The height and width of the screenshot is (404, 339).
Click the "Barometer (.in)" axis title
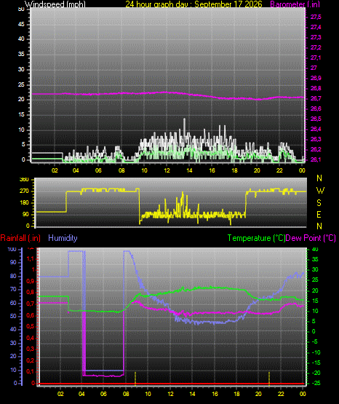click(295, 4)
